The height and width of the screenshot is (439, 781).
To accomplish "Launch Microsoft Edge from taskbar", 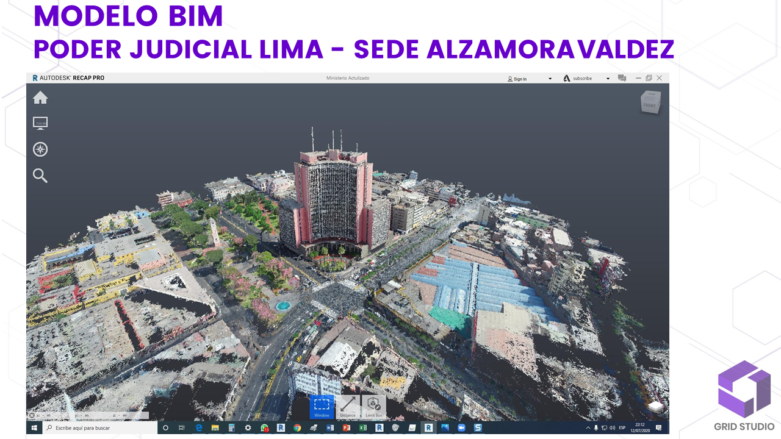I will (199, 428).
